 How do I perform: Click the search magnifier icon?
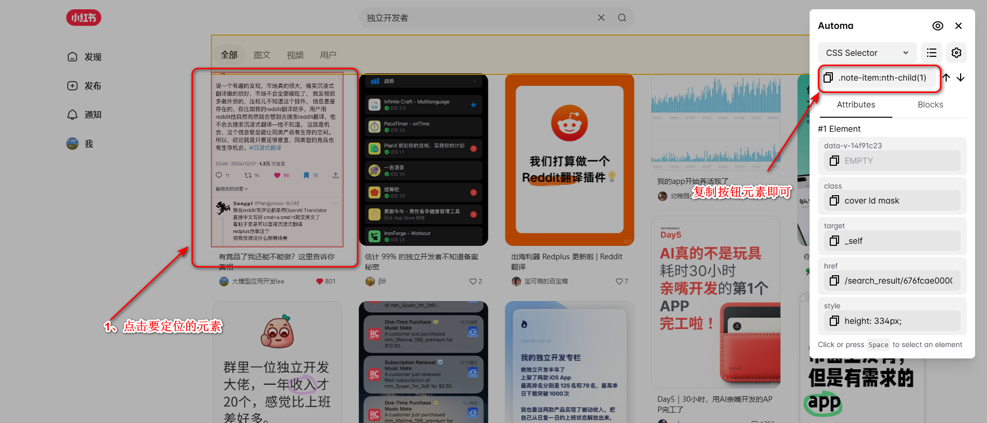622,18
